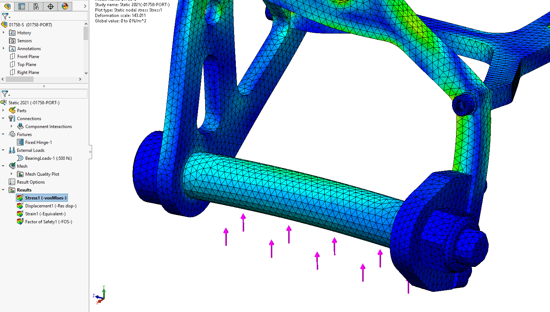550x312 pixels.
Task: Select the Right Plane icon
Action: tap(12, 72)
